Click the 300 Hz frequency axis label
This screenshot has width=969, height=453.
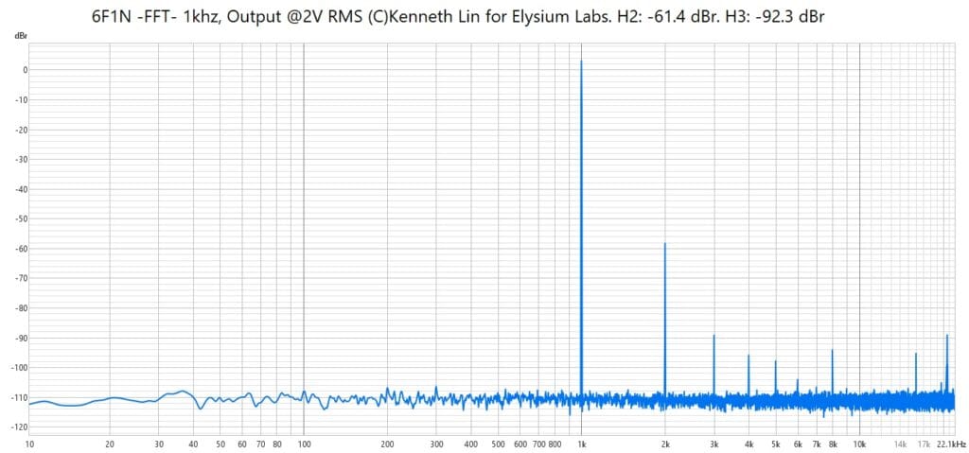tap(436, 444)
